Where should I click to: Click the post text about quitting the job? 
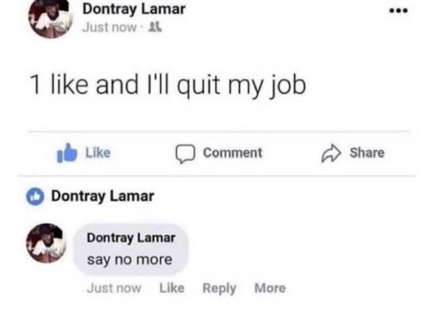[x=168, y=85]
